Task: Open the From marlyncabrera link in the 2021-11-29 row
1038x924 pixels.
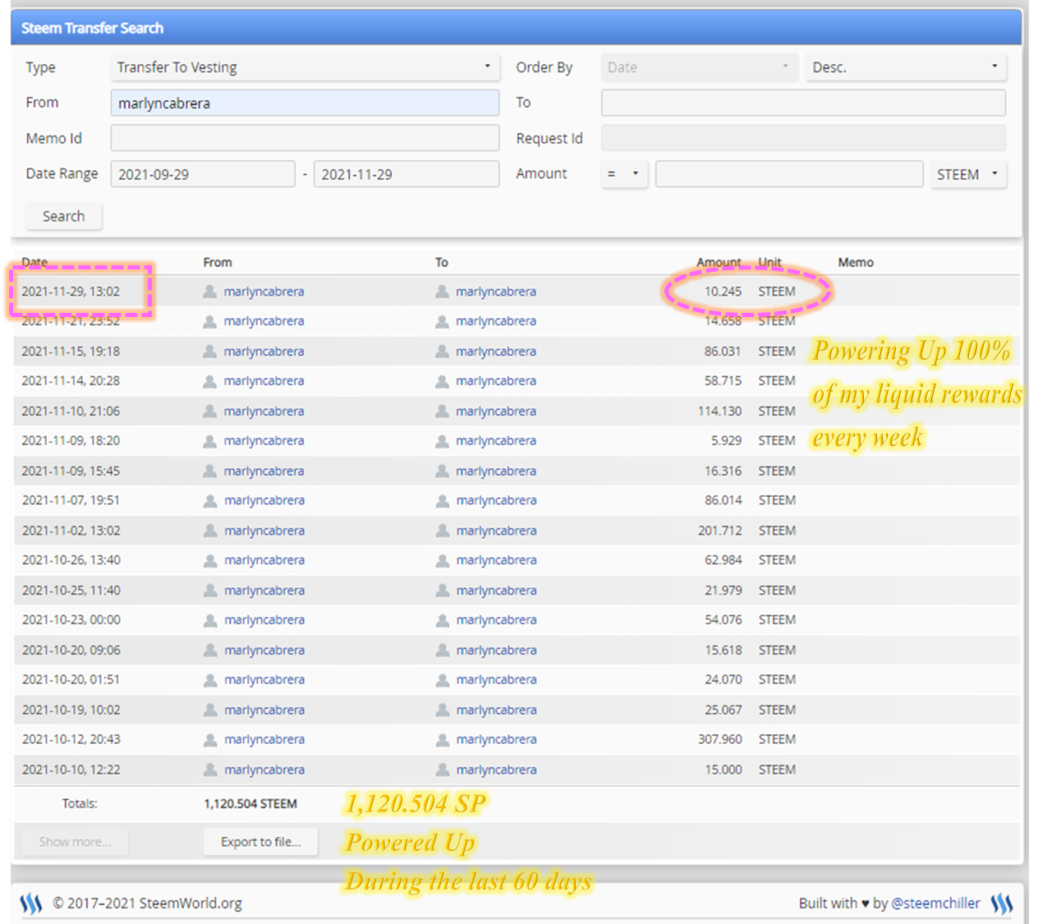Action: click(x=264, y=292)
